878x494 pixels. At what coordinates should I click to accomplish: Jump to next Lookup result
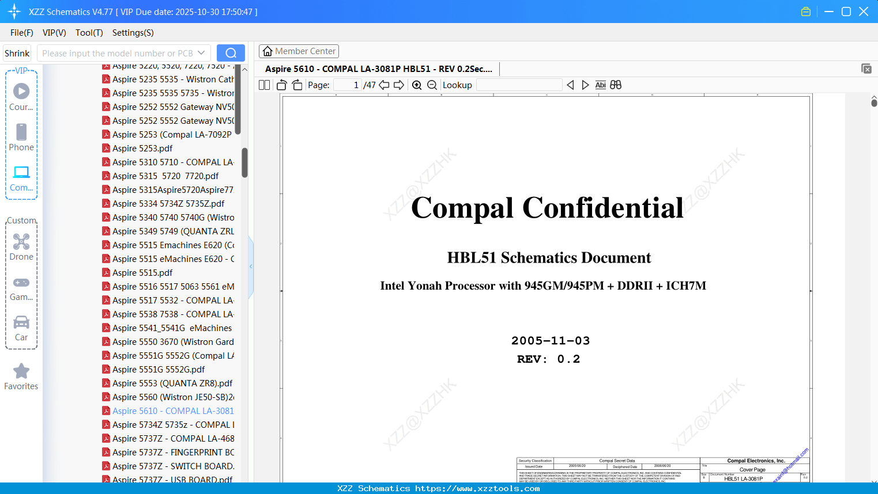click(585, 85)
